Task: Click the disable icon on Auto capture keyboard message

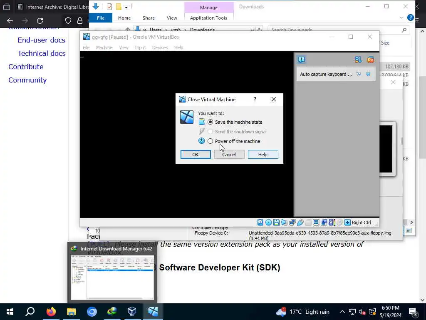Action: click(x=359, y=74)
